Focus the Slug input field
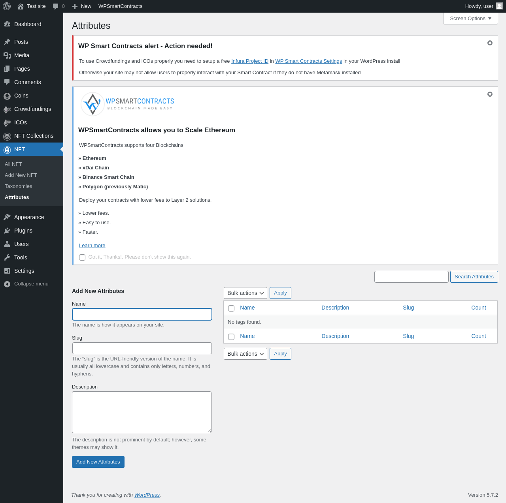 [142, 348]
